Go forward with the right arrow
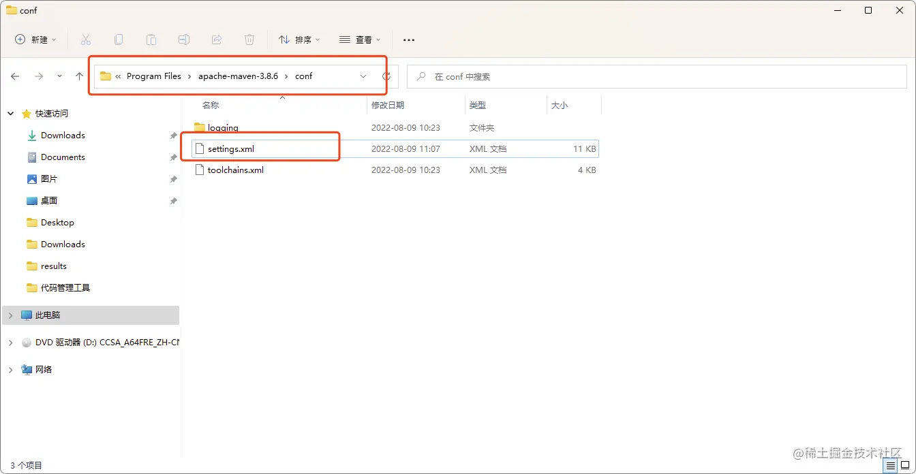 pos(39,76)
